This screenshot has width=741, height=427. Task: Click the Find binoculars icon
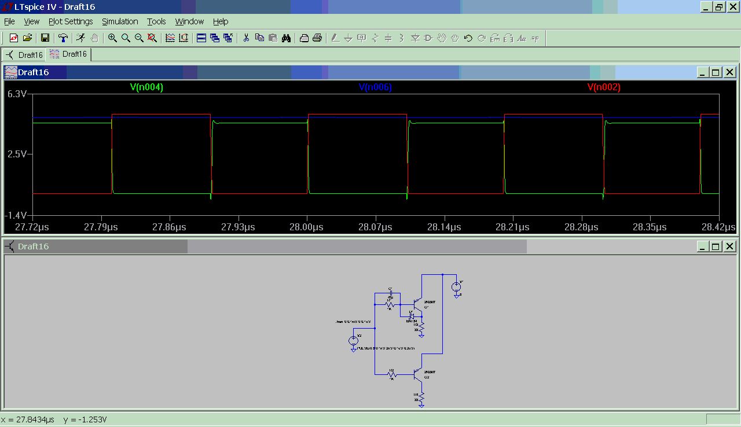tap(286, 38)
